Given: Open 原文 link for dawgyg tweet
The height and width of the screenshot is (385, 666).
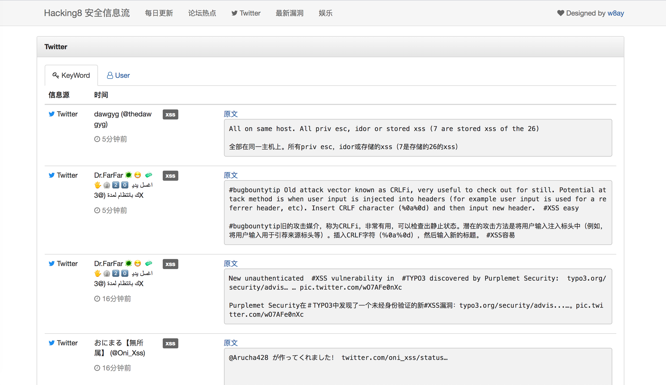Looking at the screenshot, I should pyautogui.click(x=231, y=114).
